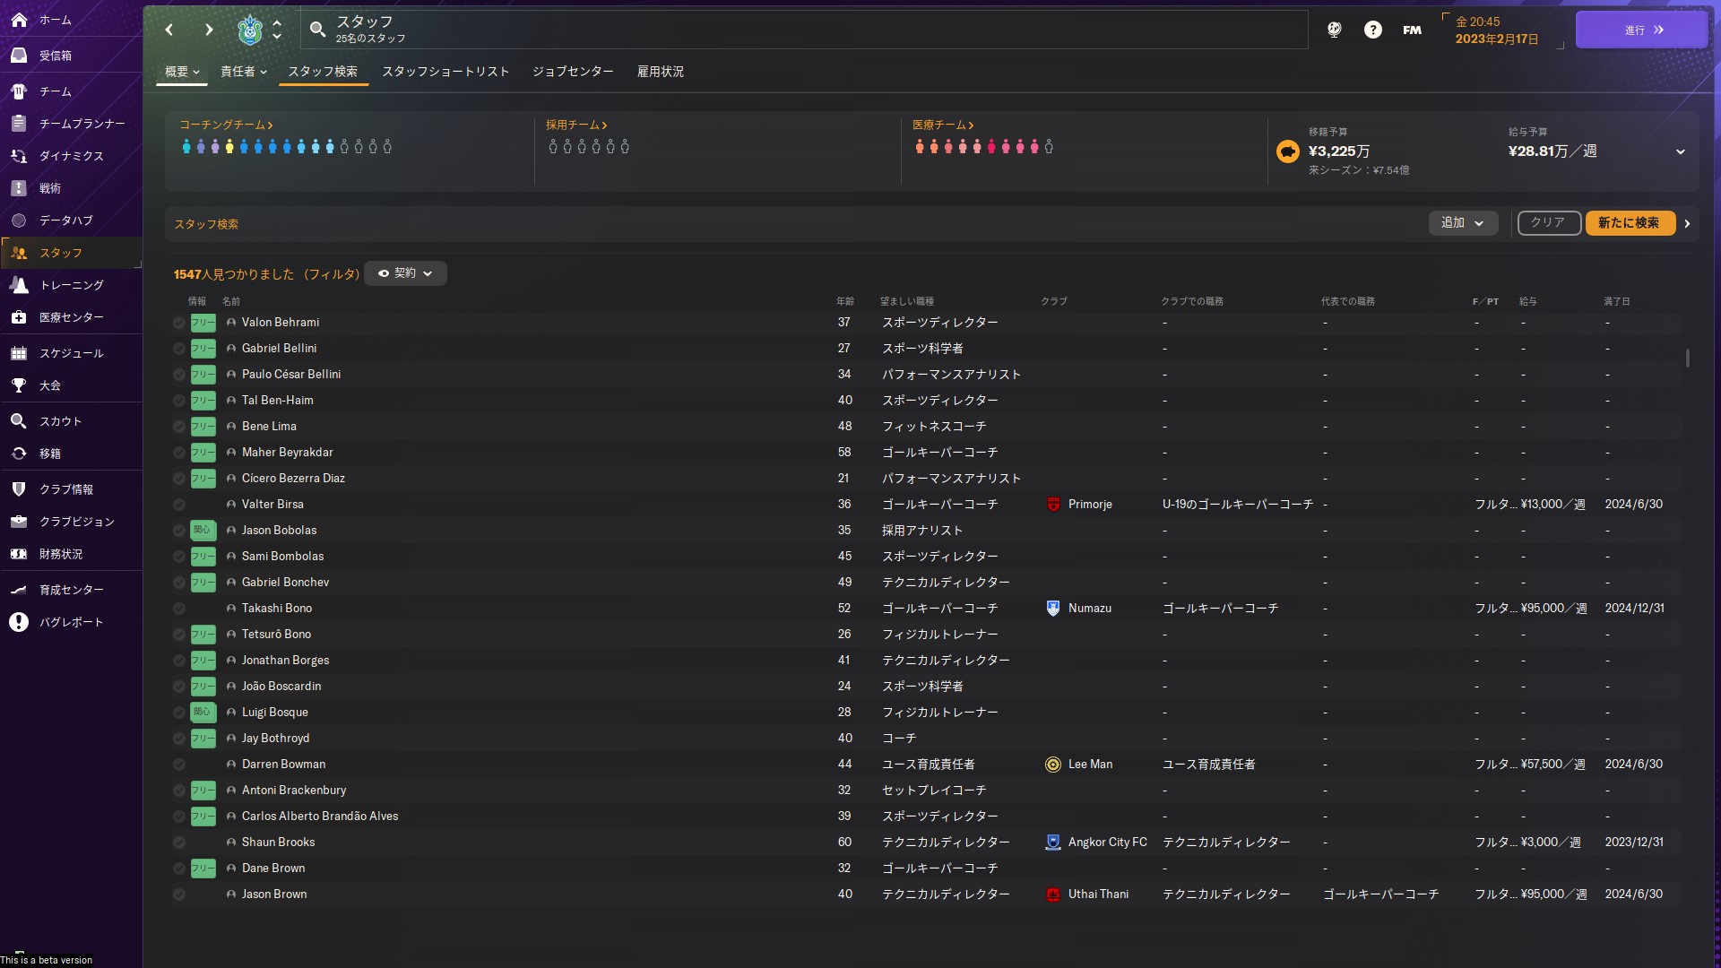Click the staff list vertical scrollbar
Viewport: 1721px width, 968px height.
[1688, 358]
